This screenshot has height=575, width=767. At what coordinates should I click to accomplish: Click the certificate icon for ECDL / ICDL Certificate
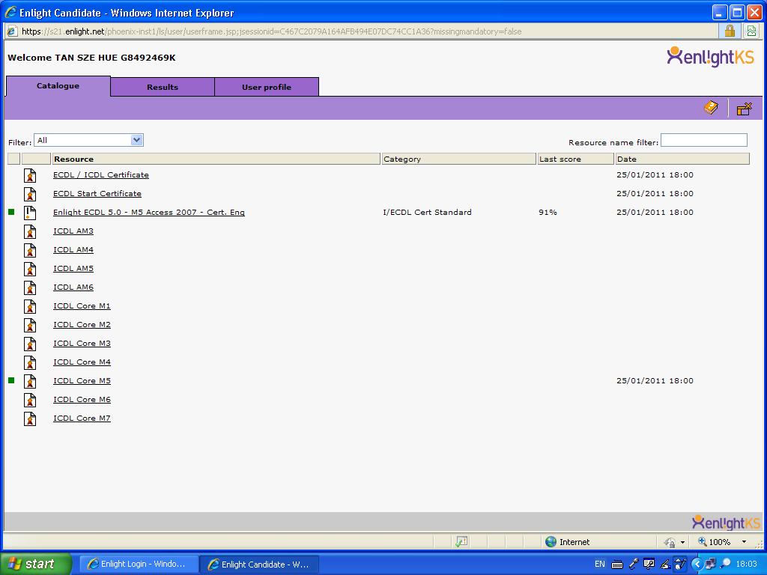pyautogui.click(x=30, y=175)
